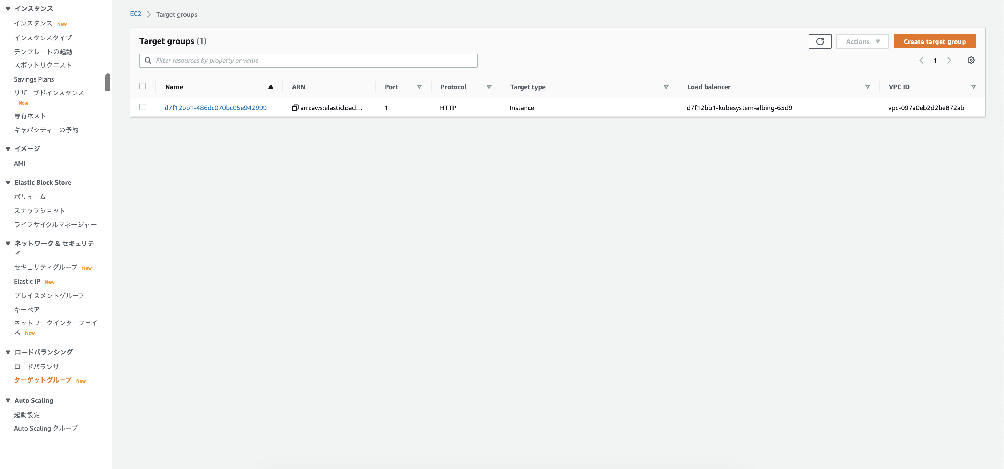Collapse the ロードバランシング section
Screen dimensions: 1004x469
pyautogui.click(x=8, y=352)
